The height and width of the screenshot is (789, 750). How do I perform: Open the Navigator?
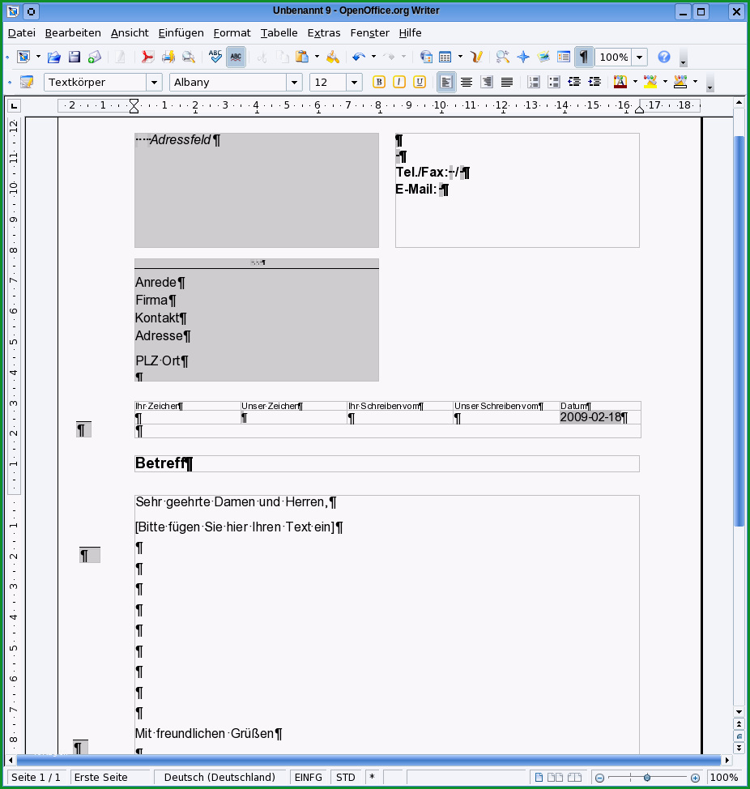(523, 57)
